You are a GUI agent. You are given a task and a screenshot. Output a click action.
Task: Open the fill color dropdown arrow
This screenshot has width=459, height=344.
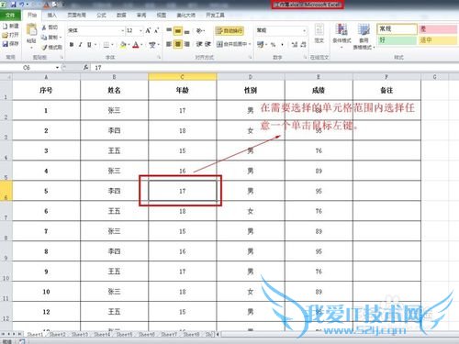point(129,45)
